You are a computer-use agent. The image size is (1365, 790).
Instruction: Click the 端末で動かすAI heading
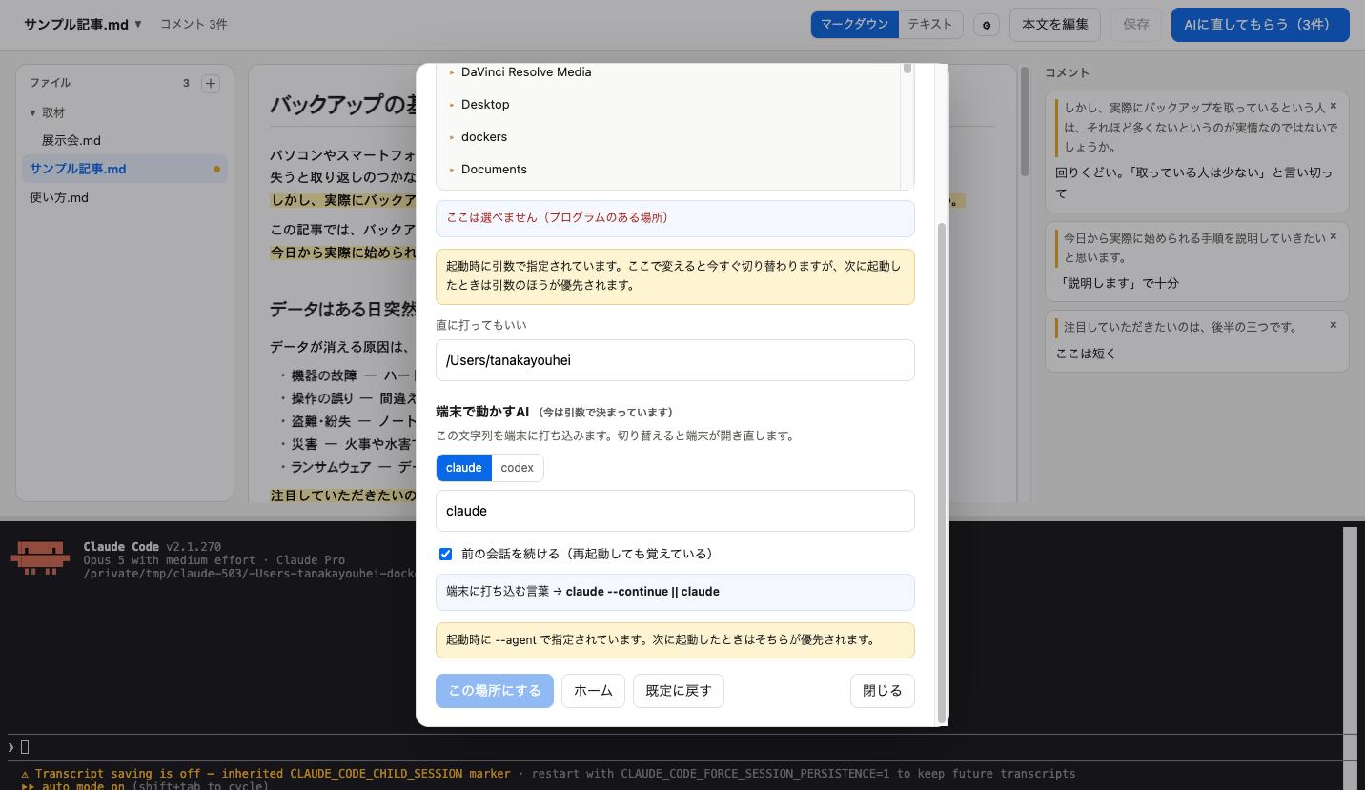click(x=482, y=412)
